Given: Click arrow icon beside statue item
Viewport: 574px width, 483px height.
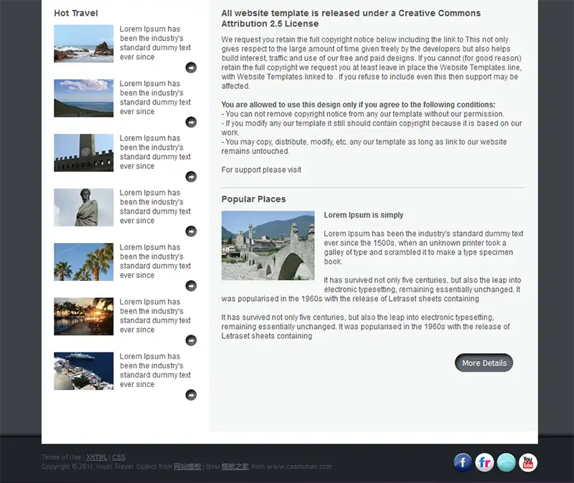Looking at the screenshot, I should tap(191, 231).
